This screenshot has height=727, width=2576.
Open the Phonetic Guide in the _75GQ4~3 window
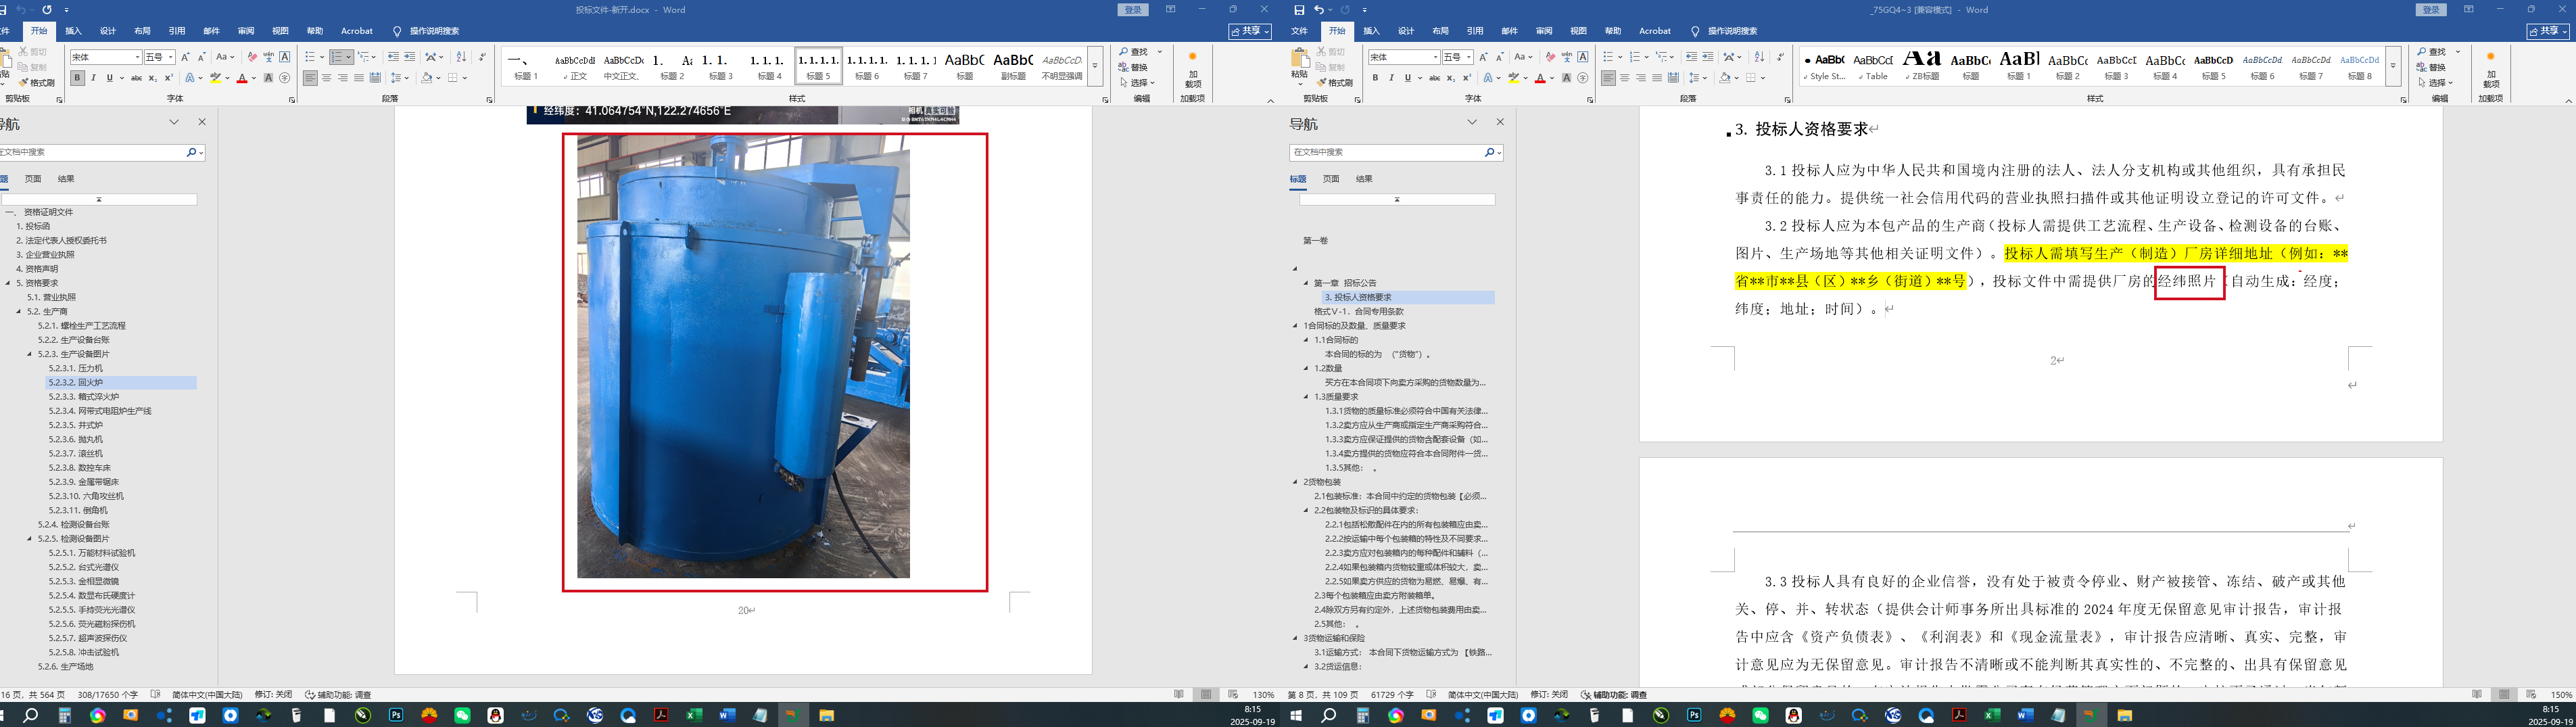[x=1567, y=57]
